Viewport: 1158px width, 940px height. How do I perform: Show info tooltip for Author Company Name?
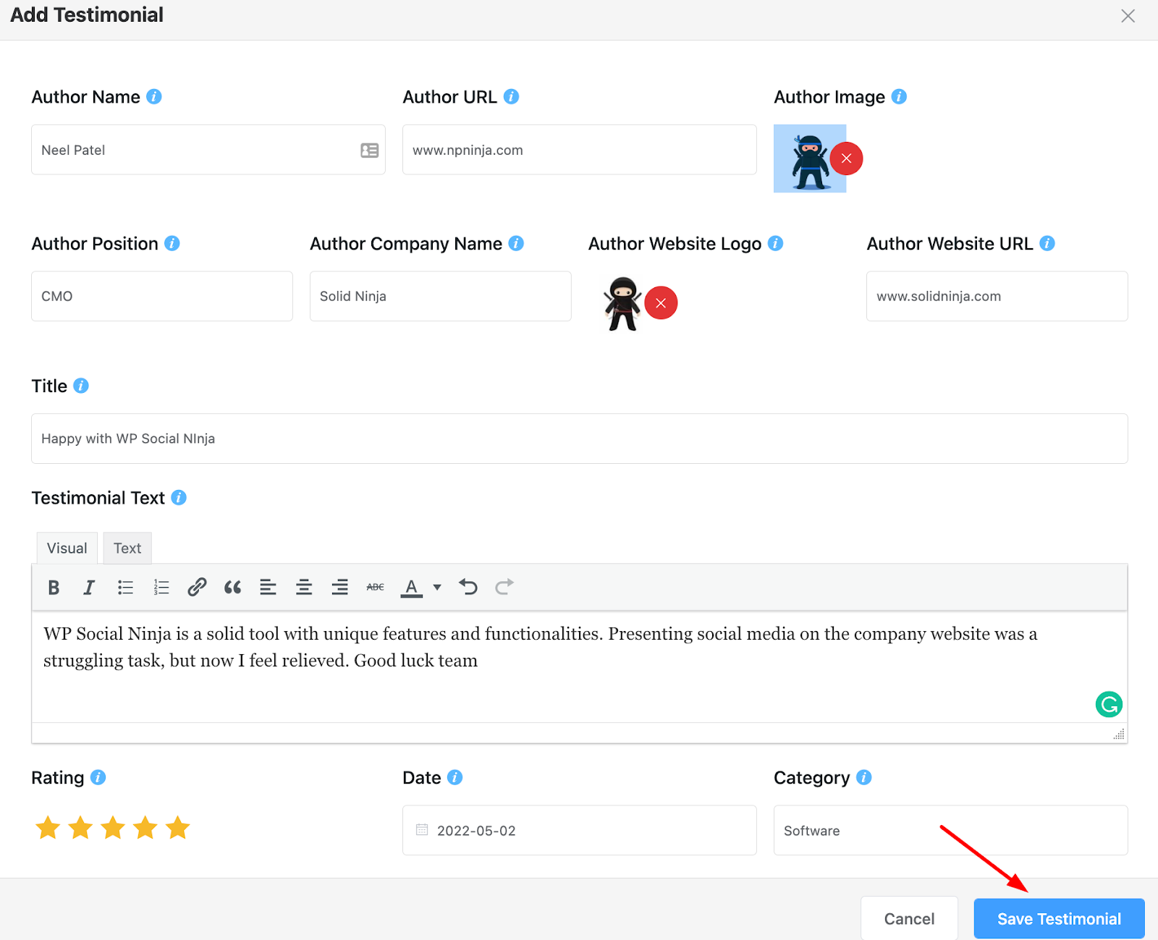coord(516,243)
